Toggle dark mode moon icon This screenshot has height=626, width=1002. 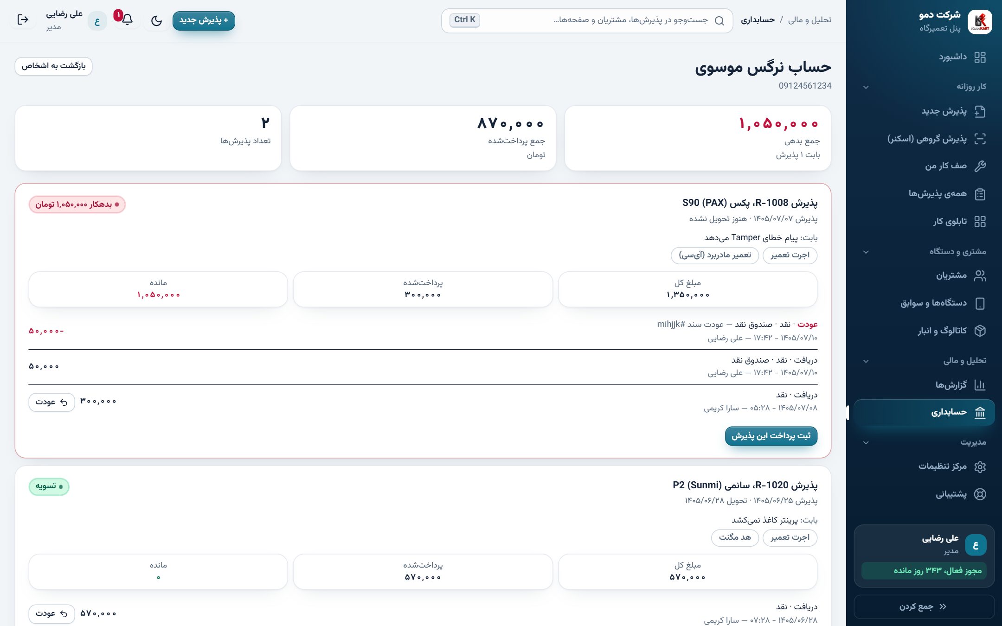pos(157,20)
